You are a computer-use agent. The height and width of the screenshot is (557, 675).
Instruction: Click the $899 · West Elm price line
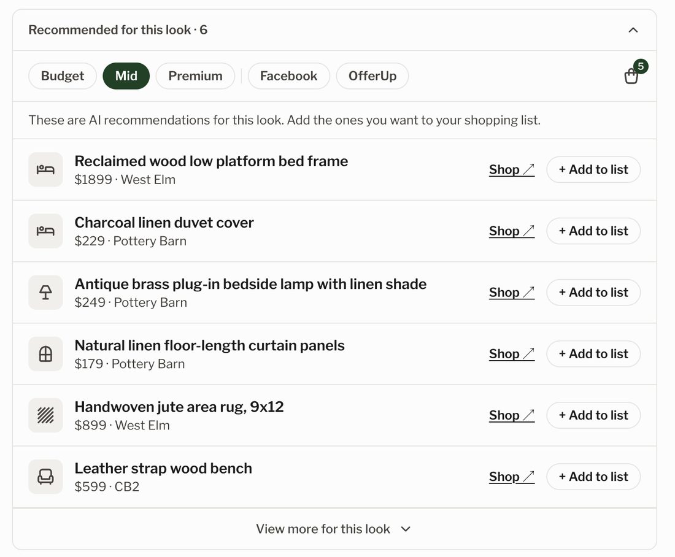click(122, 425)
